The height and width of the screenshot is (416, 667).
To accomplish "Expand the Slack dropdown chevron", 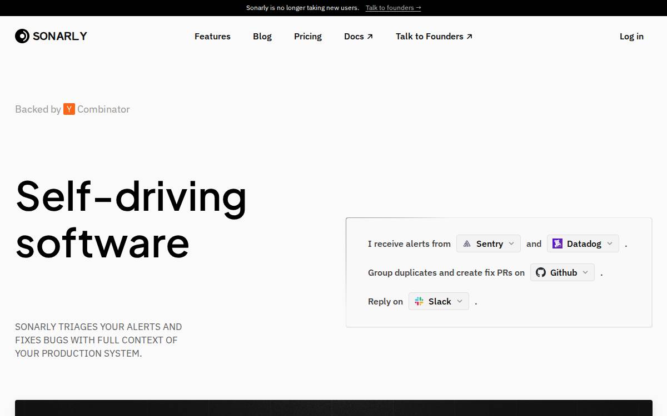I will click(460, 301).
